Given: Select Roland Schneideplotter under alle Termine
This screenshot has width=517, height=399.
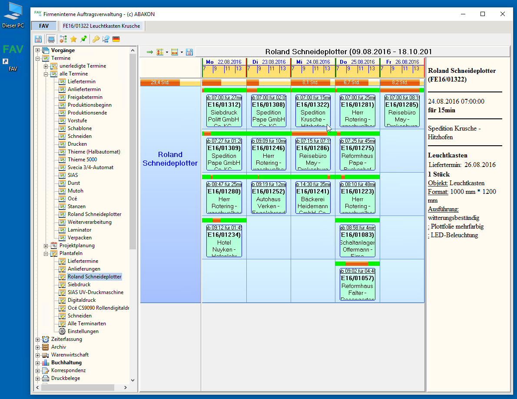Looking at the screenshot, I should pyautogui.click(x=94, y=214).
